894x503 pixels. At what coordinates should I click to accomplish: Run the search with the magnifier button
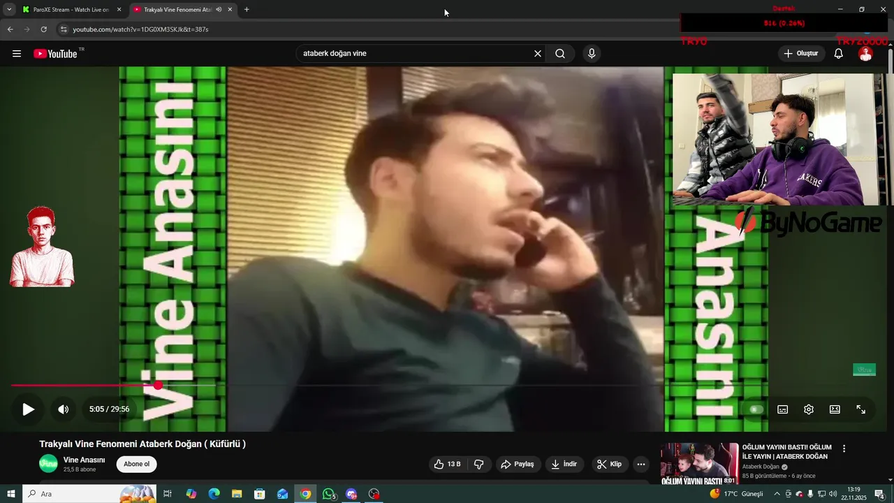point(560,54)
